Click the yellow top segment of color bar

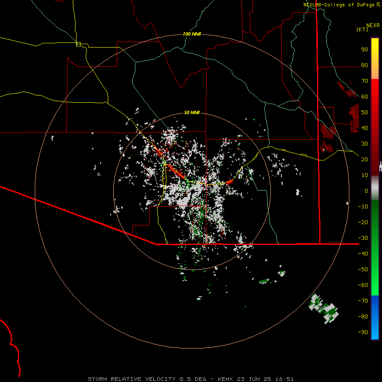(375, 59)
